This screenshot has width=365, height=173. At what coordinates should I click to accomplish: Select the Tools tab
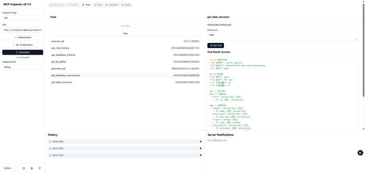(86, 5)
